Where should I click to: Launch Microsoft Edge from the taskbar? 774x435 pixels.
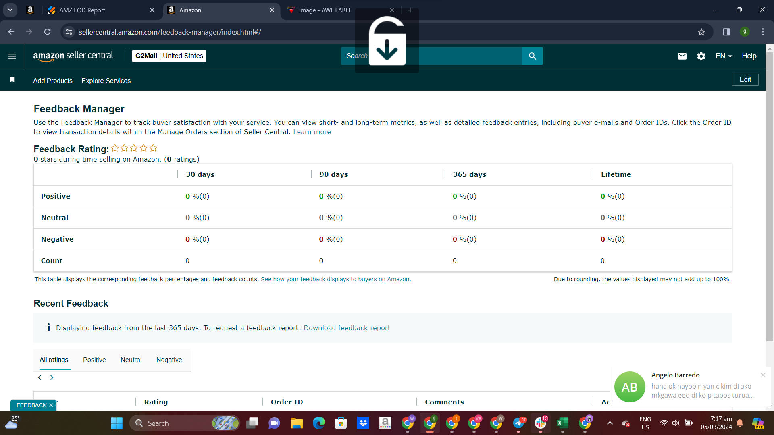tap(318, 423)
